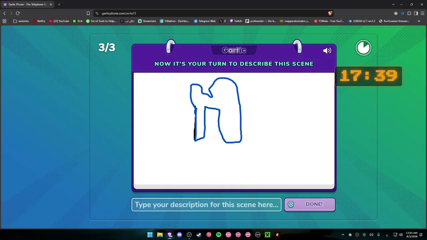
Task: Open the (22) YouTube bookmark
Action: (59, 21)
